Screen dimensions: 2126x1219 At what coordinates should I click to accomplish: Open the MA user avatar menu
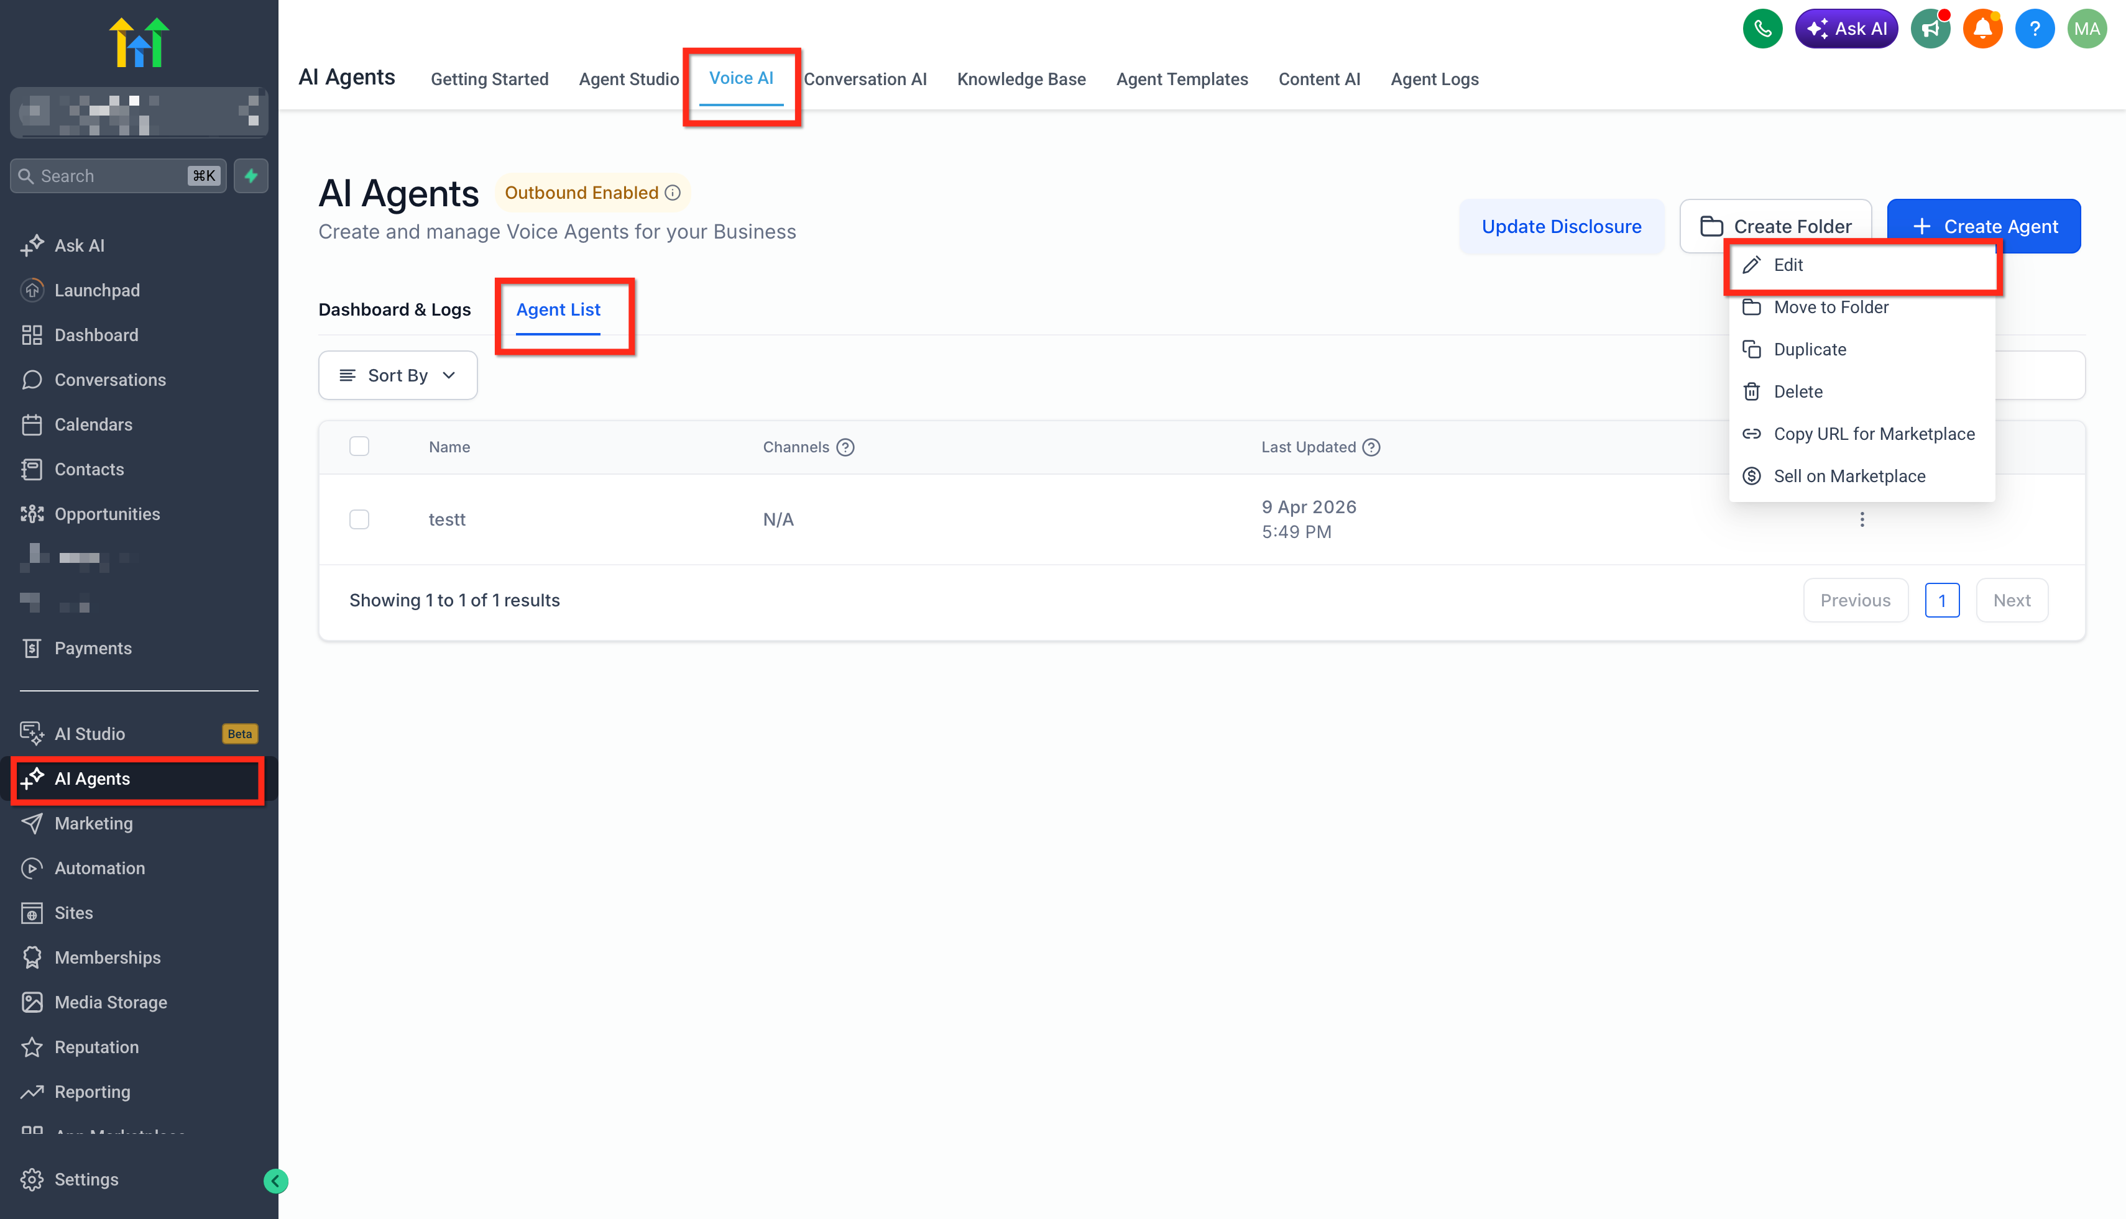(x=2087, y=29)
